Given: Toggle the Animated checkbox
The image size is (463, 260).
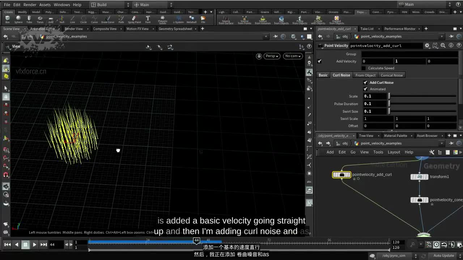Looking at the screenshot, I should (x=365, y=89).
